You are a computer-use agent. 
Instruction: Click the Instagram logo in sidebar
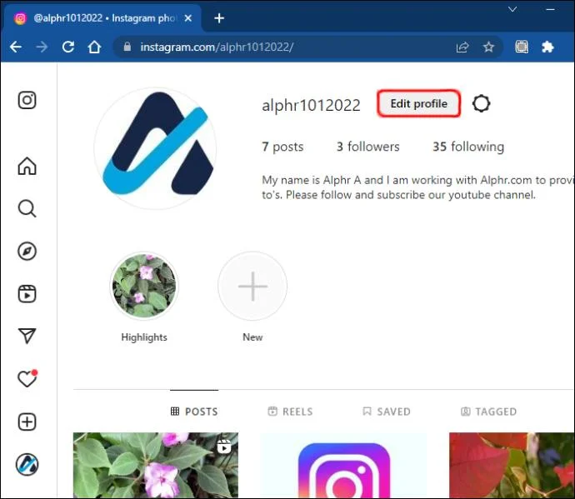(27, 100)
